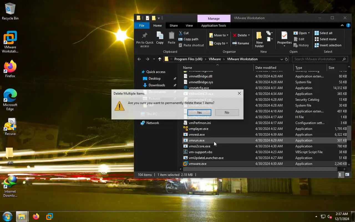Create a New folder
This screenshot has height=222, width=355.
click(259, 39)
